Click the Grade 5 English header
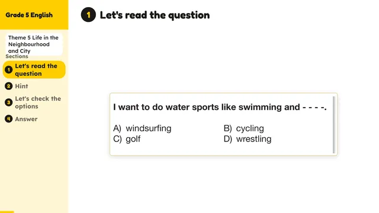379x213 pixels. pos(29,15)
